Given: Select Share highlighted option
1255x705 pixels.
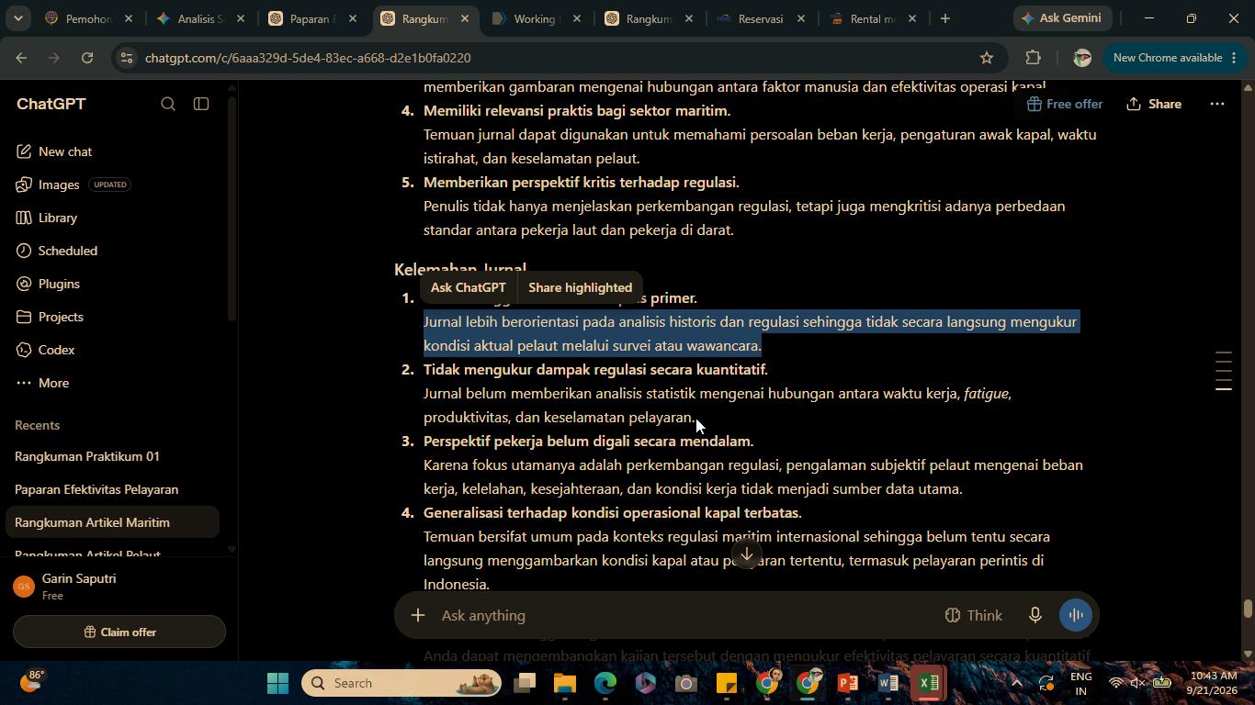Looking at the screenshot, I should coord(580,287).
